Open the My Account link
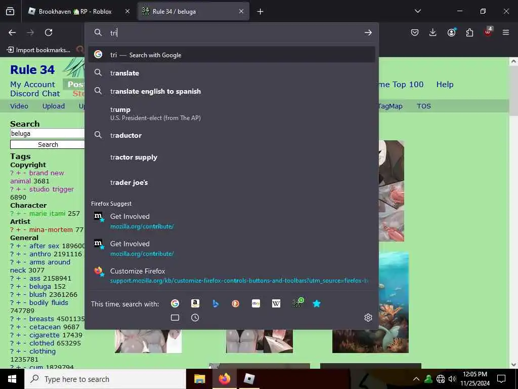Image resolution: width=518 pixels, height=389 pixels. click(x=33, y=85)
